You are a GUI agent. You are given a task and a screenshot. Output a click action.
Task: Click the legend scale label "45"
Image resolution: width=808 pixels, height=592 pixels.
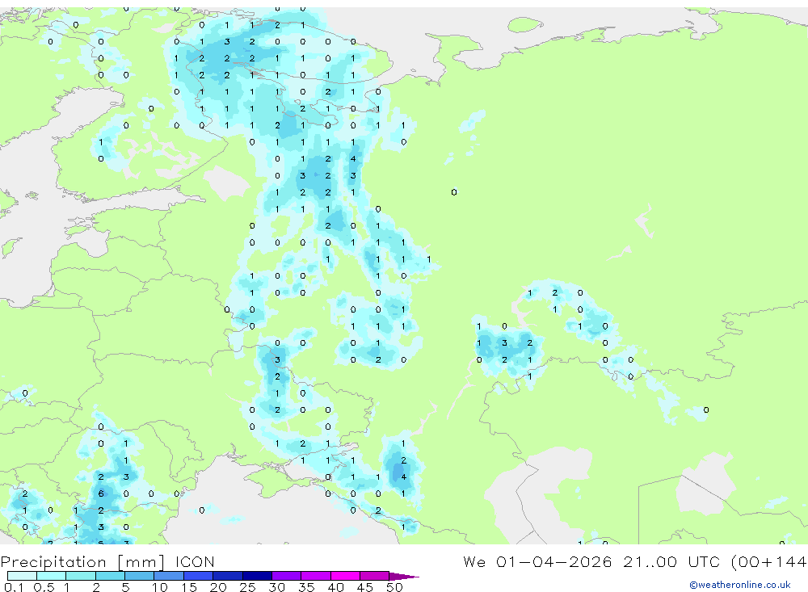point(365,587)
